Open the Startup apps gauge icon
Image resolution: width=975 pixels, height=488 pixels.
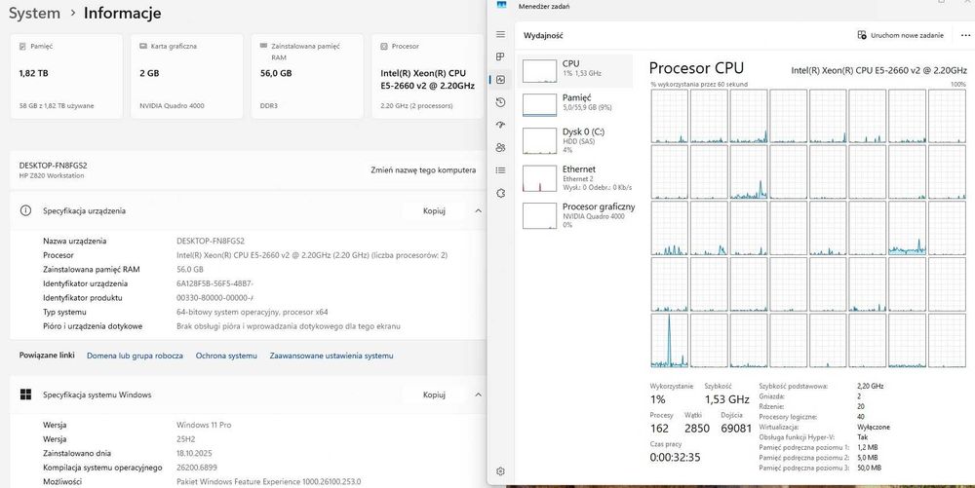500,125
